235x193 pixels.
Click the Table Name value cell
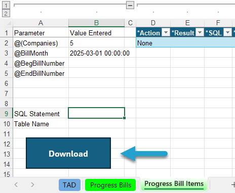point(96,124)
